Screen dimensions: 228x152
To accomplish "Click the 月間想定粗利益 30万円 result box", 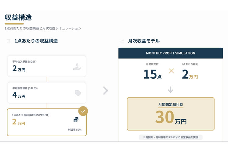I will (x=171, y=114).
